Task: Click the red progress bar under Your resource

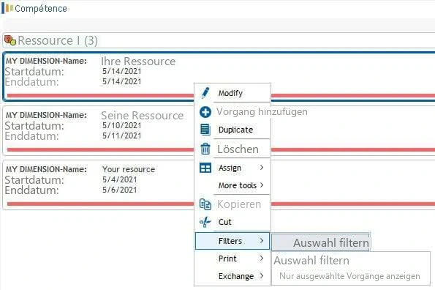Action: [x=100, y=204]
